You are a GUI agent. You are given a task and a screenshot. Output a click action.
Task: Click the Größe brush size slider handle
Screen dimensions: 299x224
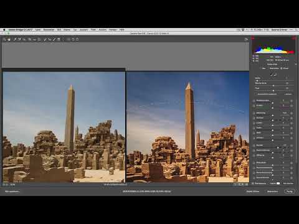[257, 80]
